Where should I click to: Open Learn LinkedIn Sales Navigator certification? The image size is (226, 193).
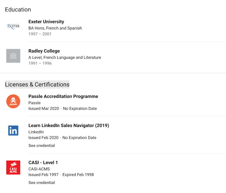coord(69,125)
